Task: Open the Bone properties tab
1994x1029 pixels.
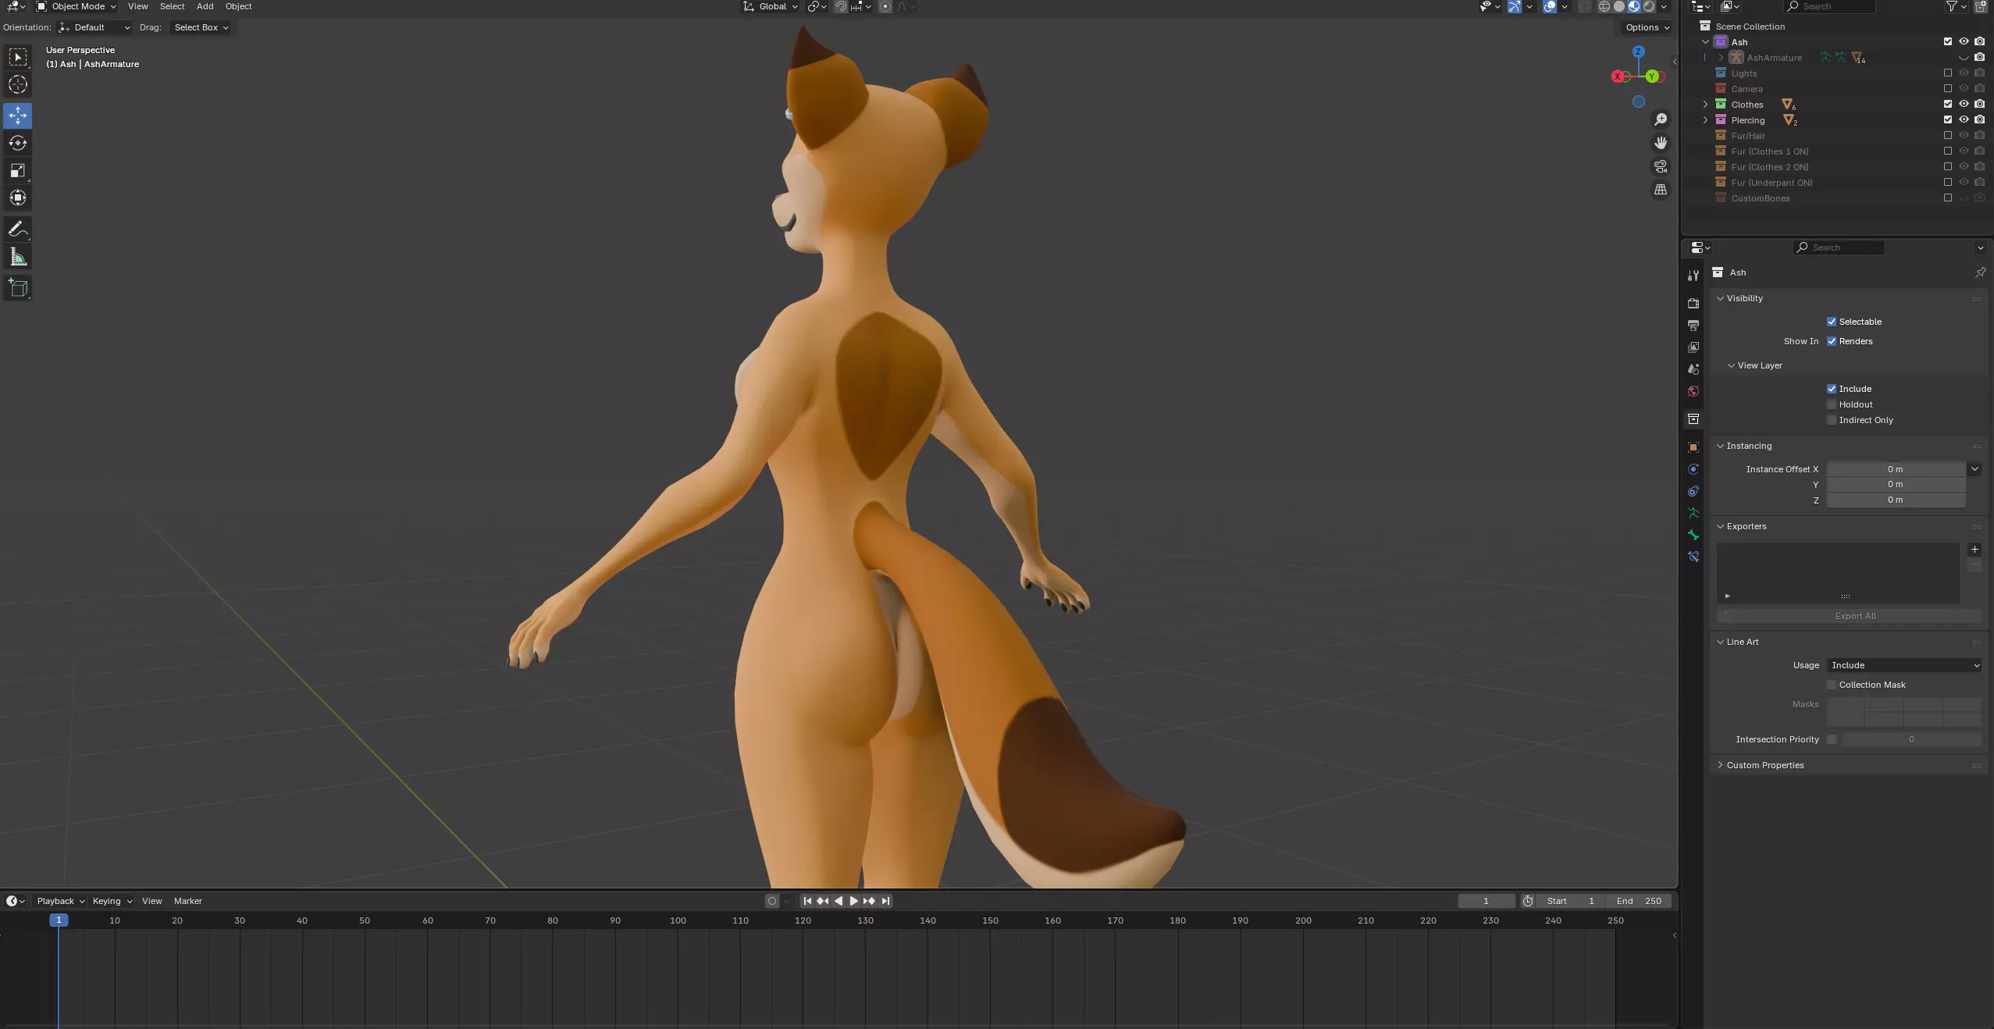Action: 1693,535
